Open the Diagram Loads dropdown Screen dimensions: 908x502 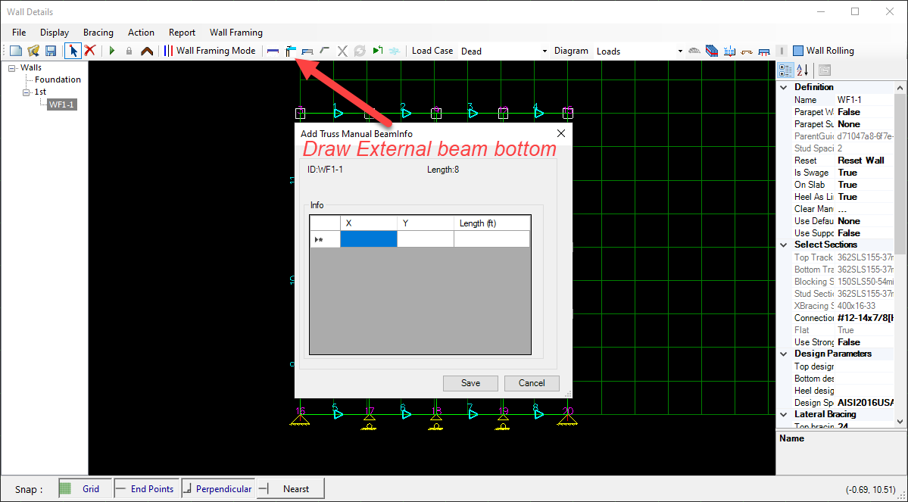(x=679, y=51)
